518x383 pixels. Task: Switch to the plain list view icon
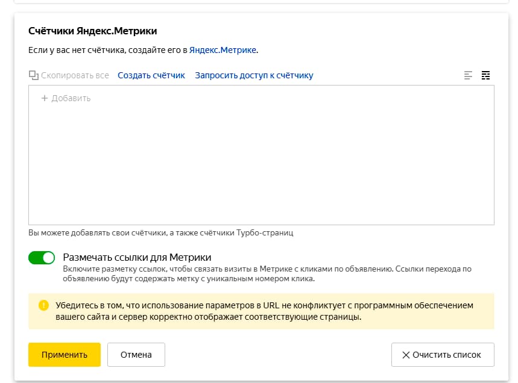coord(468,76)
